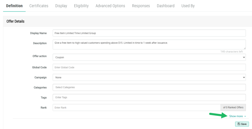Screen dimensions: 252x129
Task: Open the Eligibility tab
Action: [x=81, y=6]
